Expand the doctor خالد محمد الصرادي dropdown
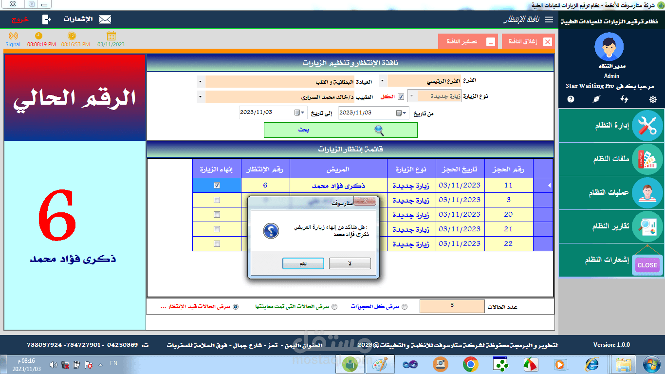Screen dimensions: 665x374 (x=199, y=96)
